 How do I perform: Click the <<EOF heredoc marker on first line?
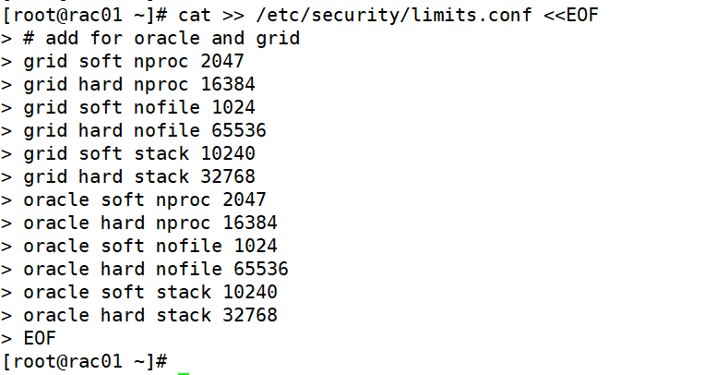click(571, 16)
